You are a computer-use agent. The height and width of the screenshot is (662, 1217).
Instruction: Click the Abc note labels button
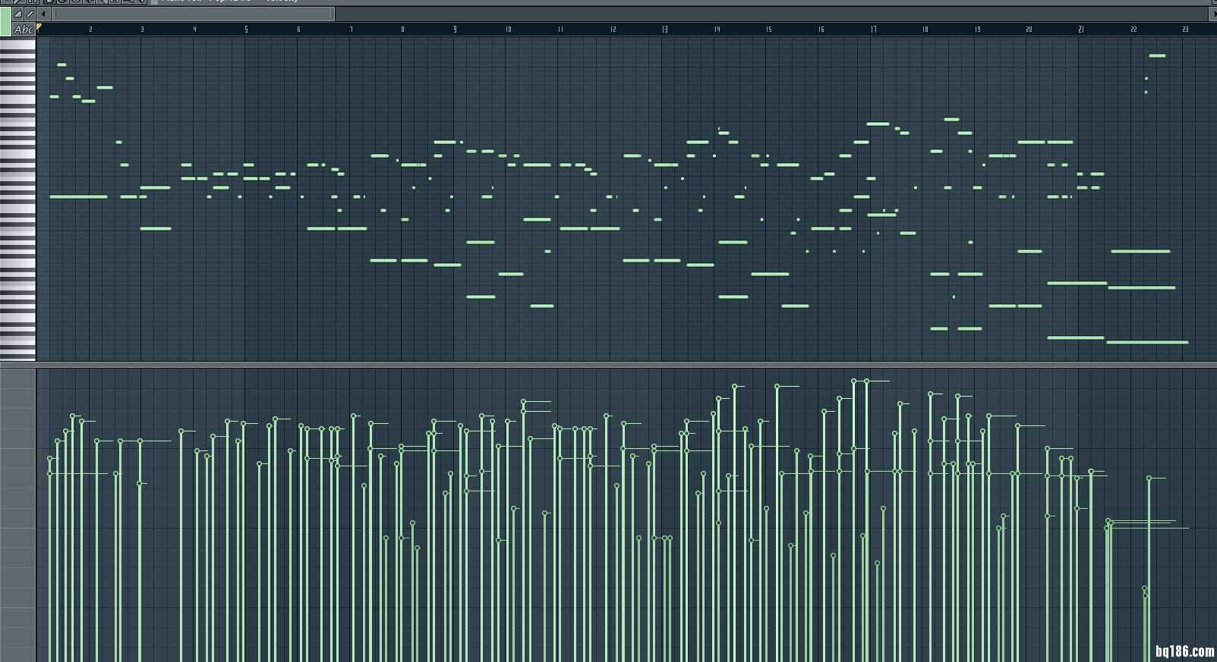24,30
